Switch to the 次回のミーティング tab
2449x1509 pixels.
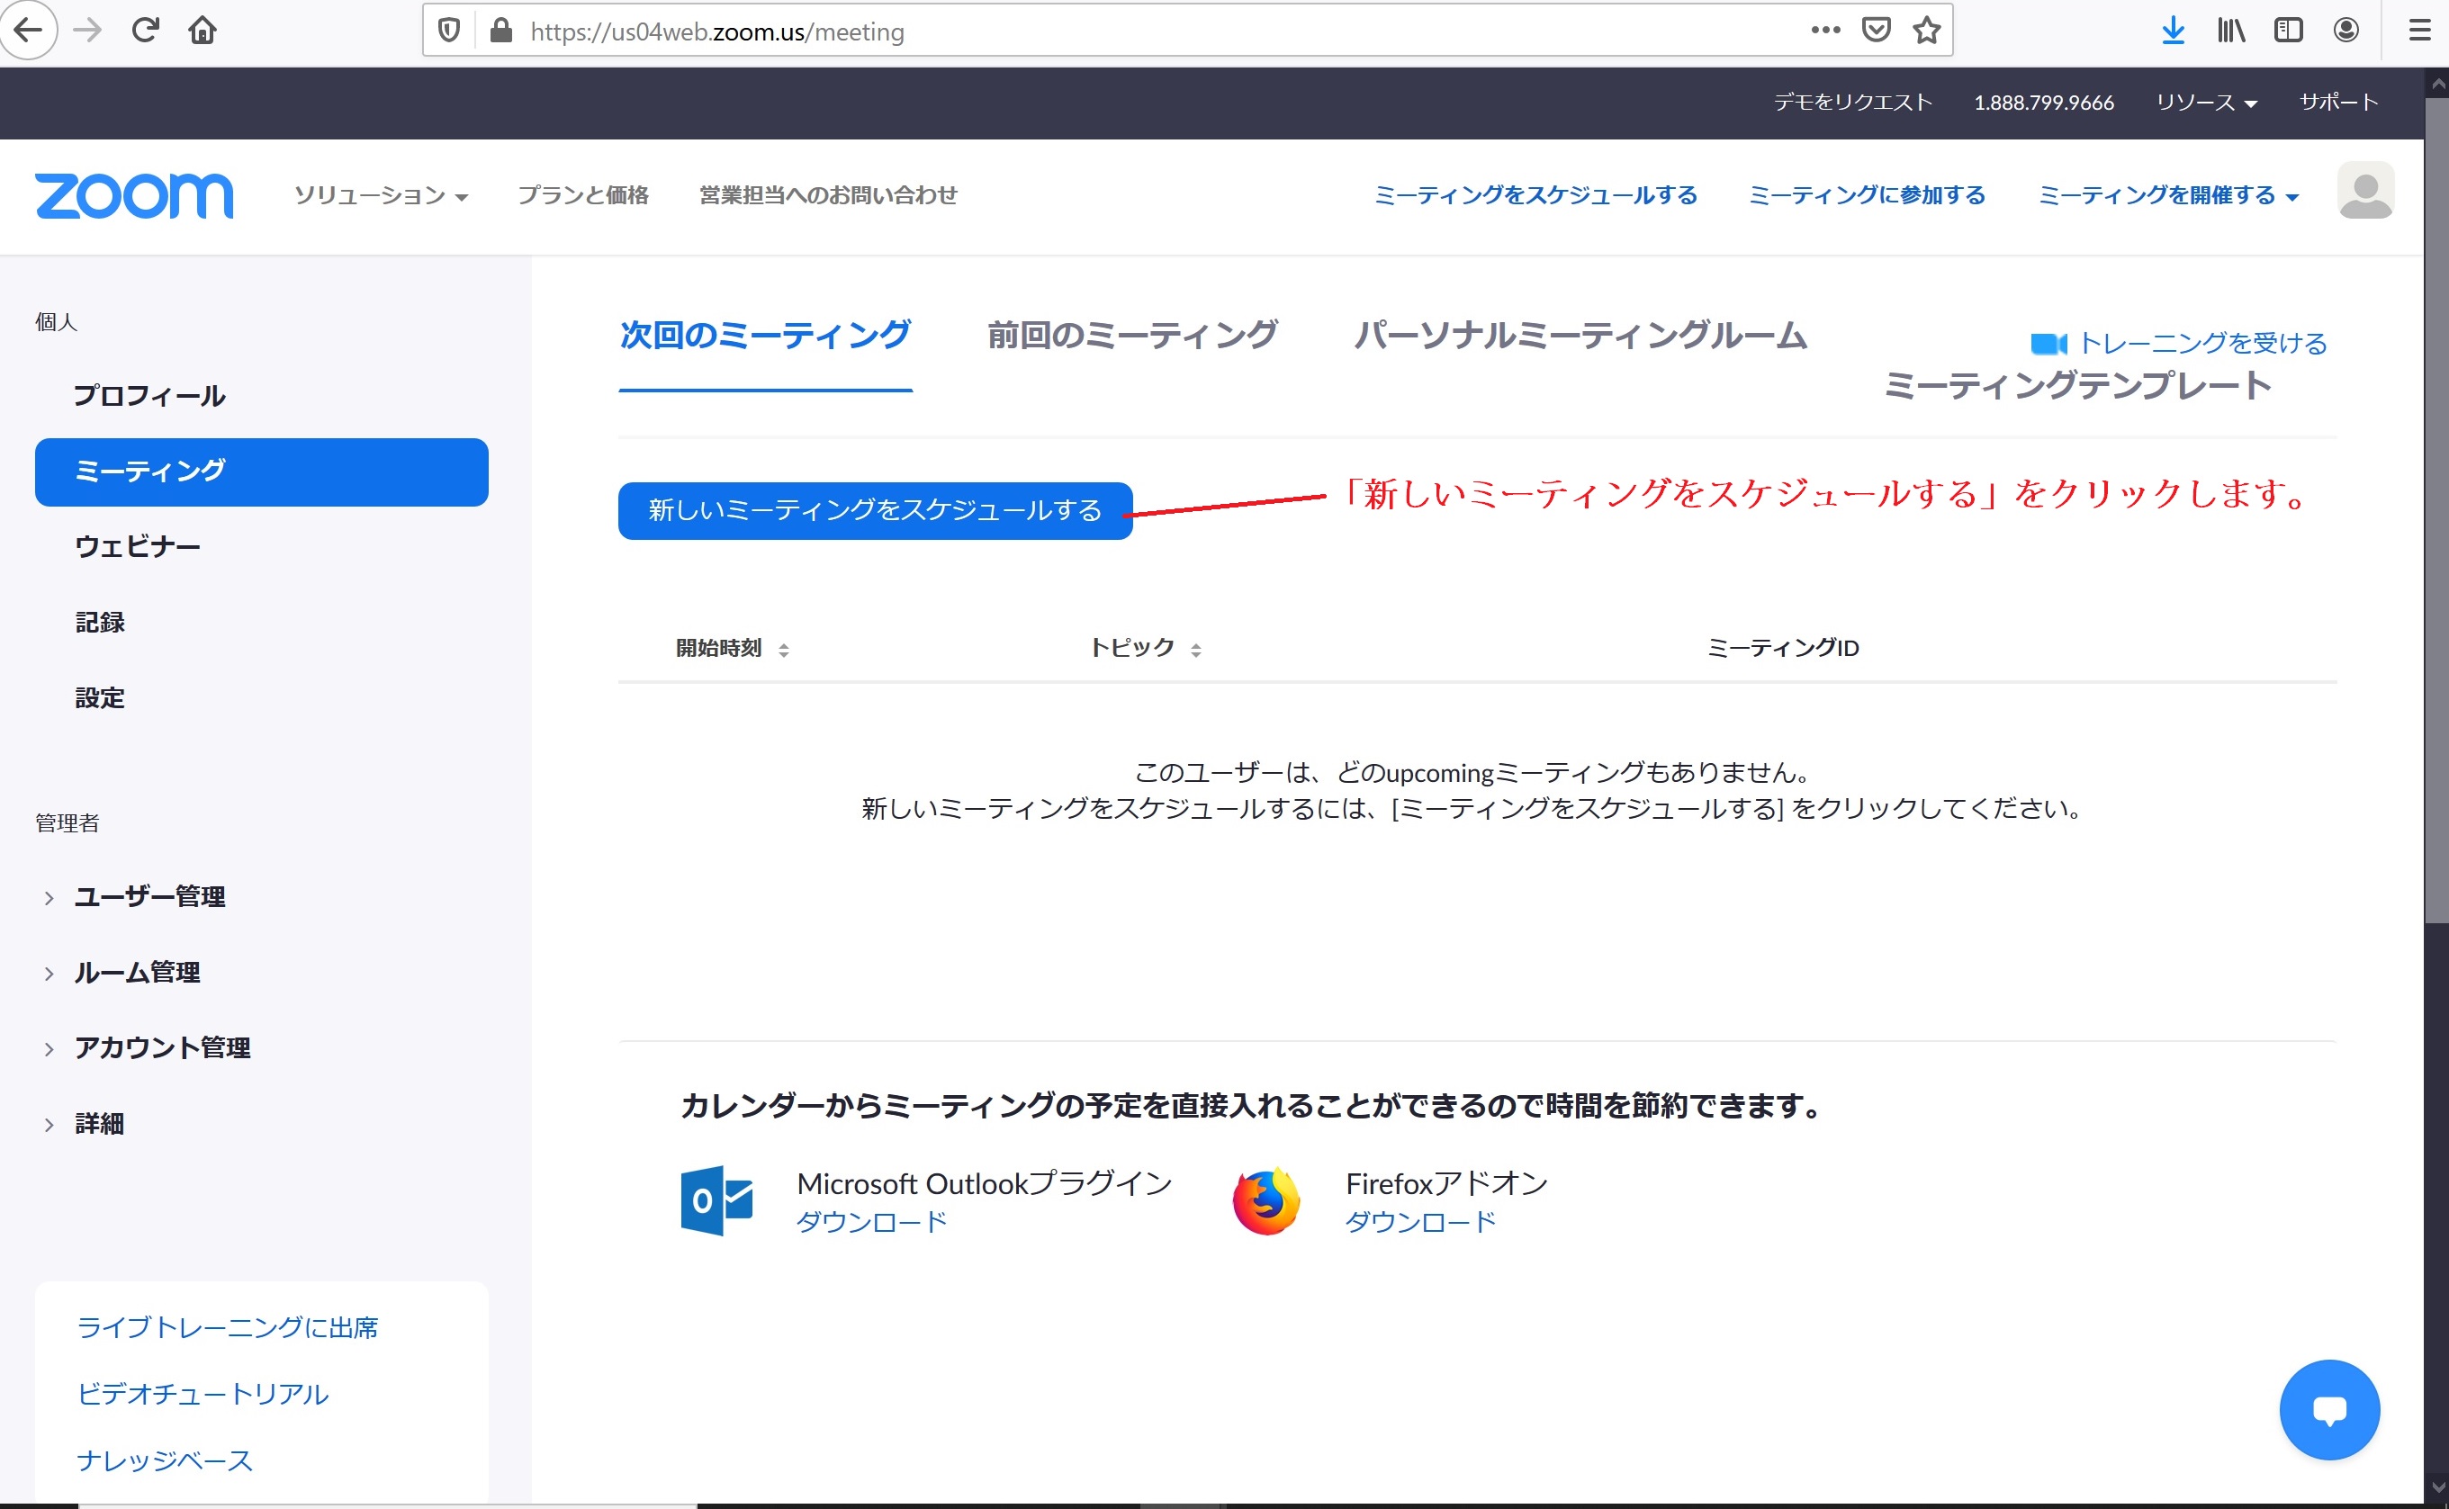[765, 336]
